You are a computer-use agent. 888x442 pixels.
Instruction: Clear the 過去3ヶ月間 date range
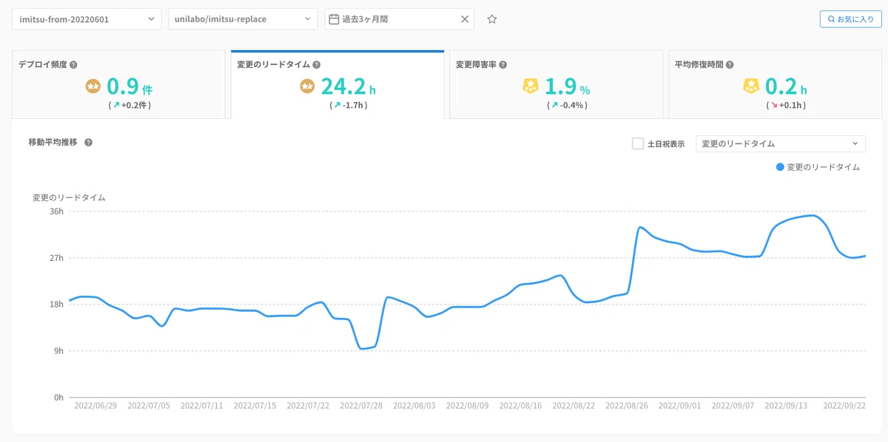point(465,19)
